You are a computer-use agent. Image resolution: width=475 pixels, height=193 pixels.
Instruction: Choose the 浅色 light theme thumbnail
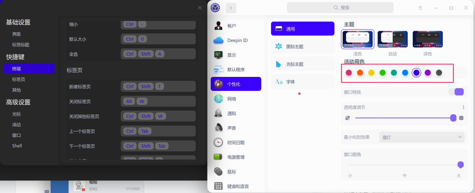click(x=358, y=39)
